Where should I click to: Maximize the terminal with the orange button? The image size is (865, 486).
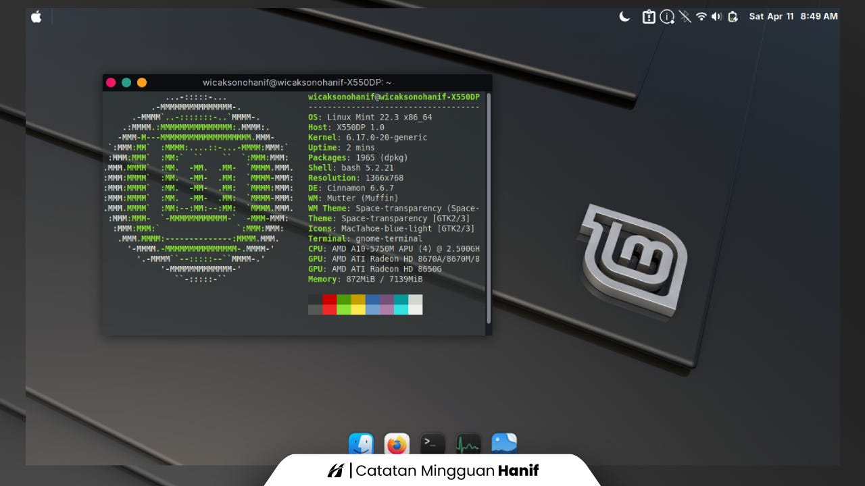click(x=142, y=82)
